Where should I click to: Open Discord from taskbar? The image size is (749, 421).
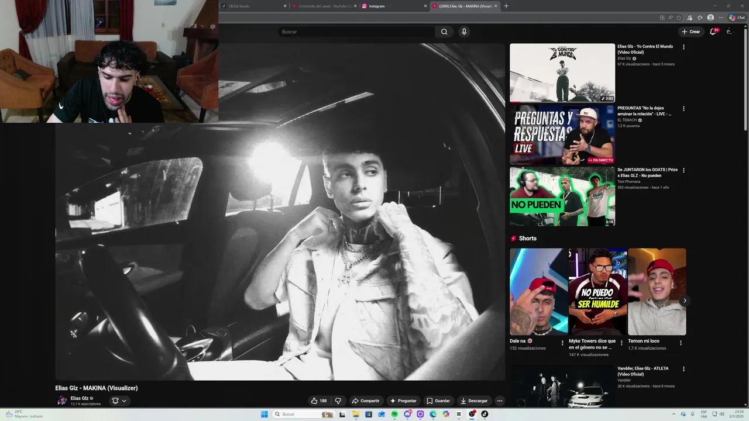[408, 414]
